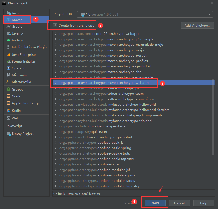
Task: Expand the softeu-archetype-seam node
Action: point(56,93)
